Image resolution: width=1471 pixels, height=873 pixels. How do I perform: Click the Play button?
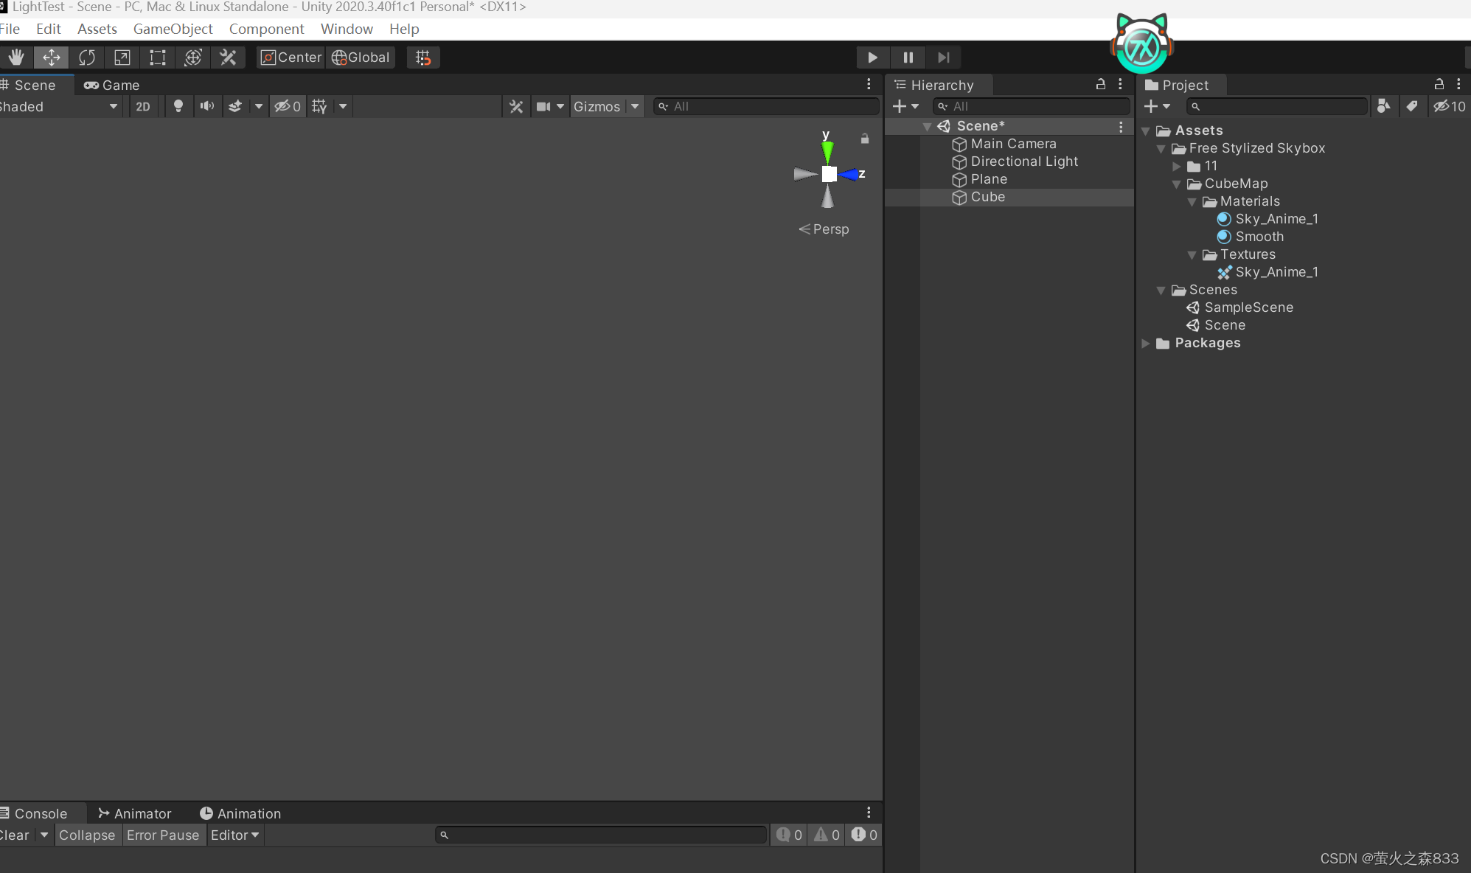(872, 58)
